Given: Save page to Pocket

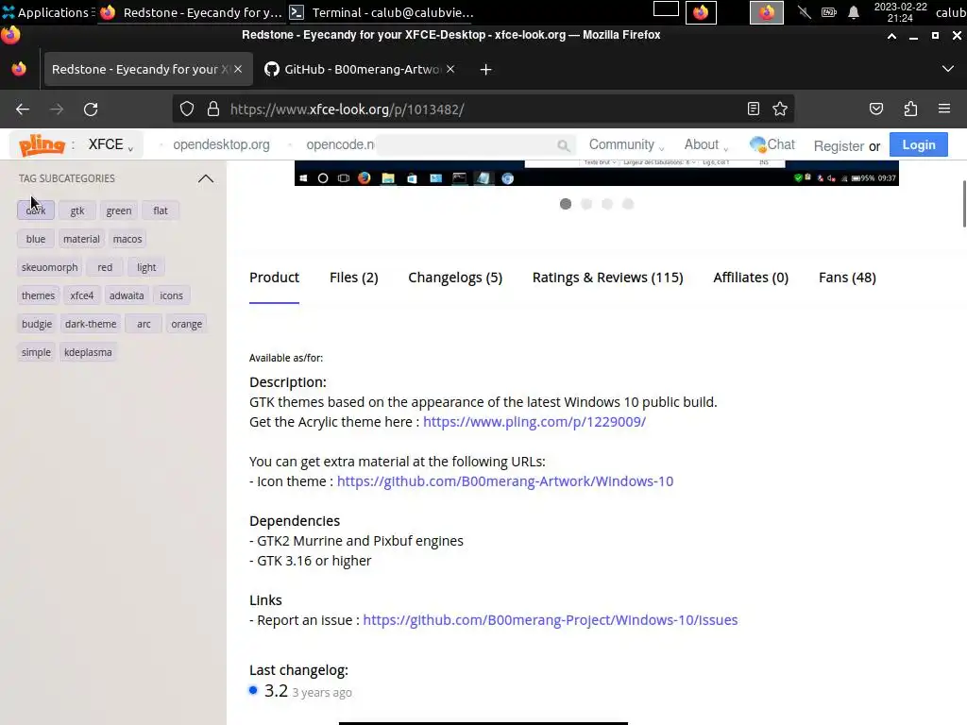Looking at the screenshot, I should tap(875, 110).
